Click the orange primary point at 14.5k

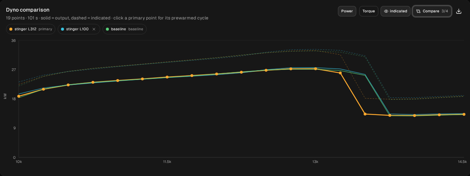(x=464, y=114)
